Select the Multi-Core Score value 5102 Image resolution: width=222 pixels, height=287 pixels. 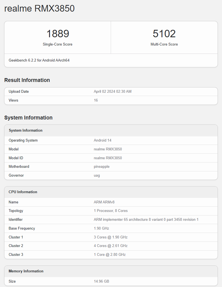164,33
